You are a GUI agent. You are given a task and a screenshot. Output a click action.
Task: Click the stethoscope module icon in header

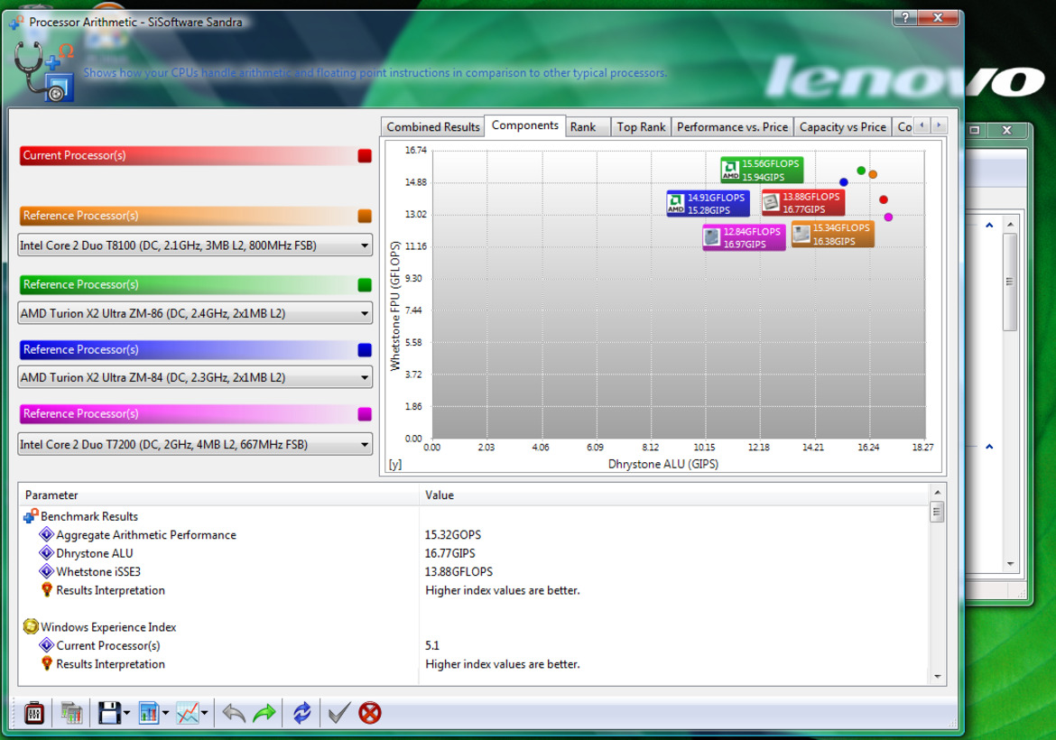point(44,70)
